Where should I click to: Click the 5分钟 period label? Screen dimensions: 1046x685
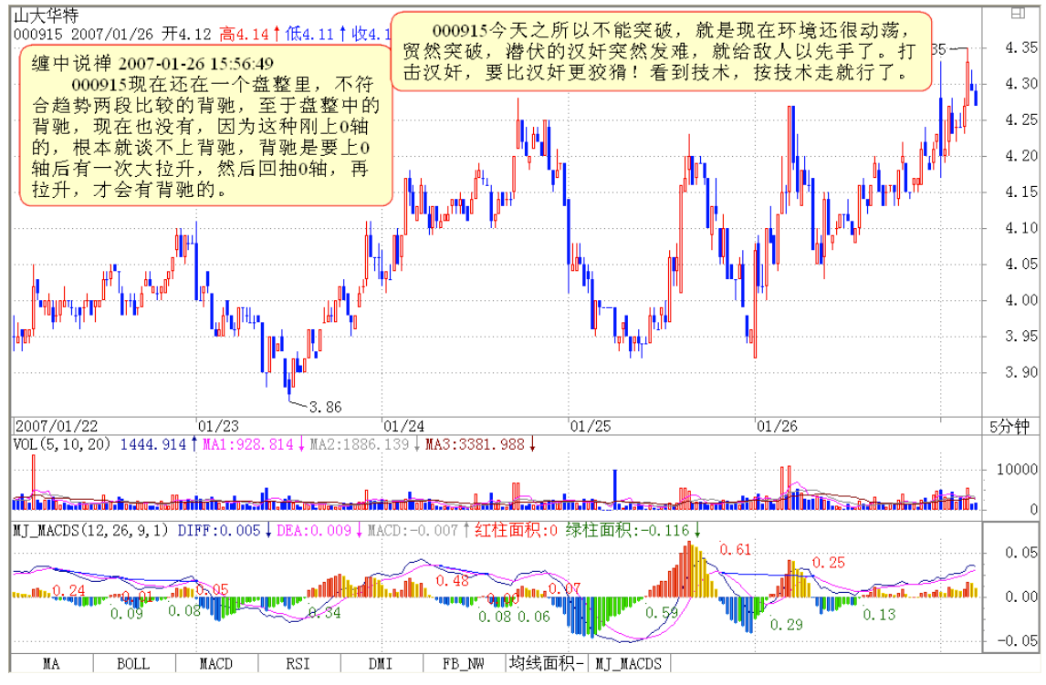point(1009,427)
